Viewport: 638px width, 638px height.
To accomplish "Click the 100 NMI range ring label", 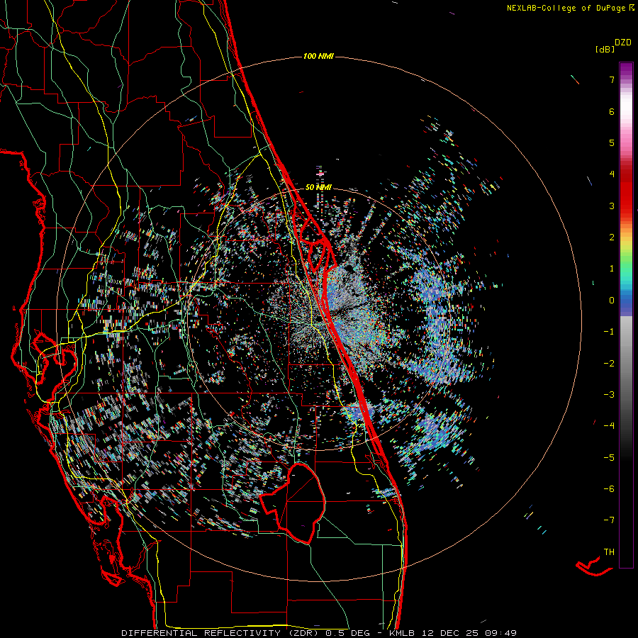I will click(318, 56).
